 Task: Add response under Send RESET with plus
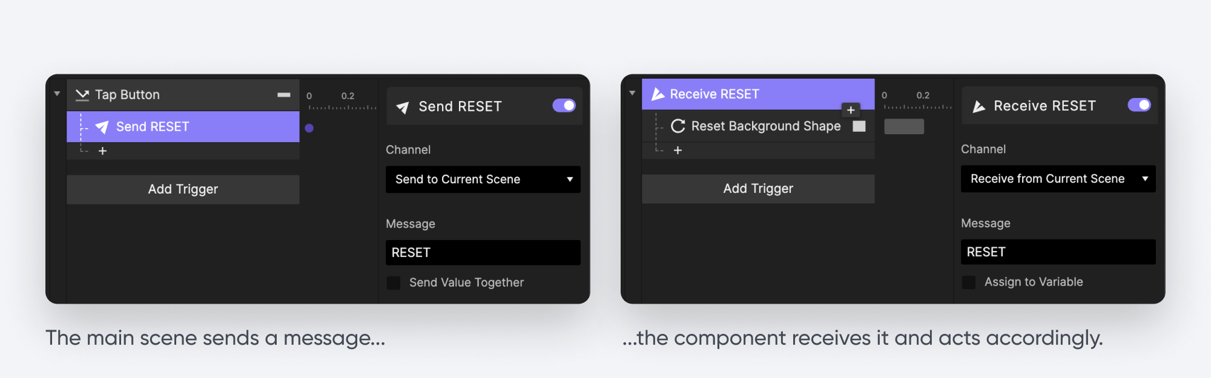point(102,151)
